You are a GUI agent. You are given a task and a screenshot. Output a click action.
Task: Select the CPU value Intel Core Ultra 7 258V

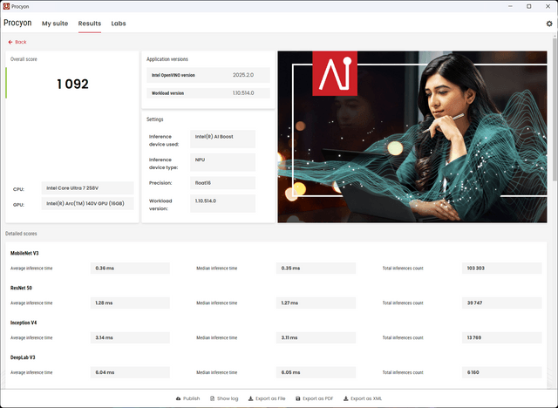(x=87, y=187)
